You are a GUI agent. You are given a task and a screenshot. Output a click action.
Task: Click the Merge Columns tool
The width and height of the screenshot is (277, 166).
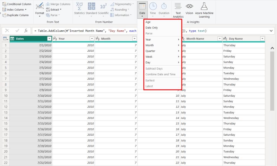(x=59, y=4)
